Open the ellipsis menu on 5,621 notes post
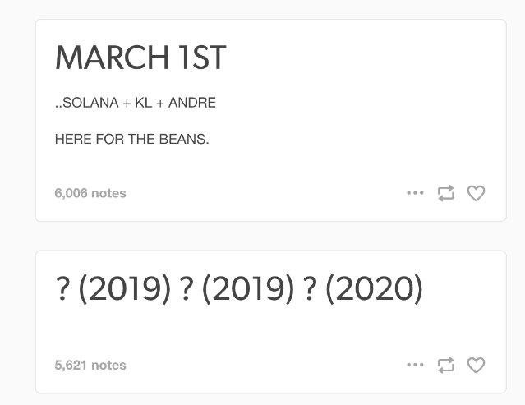 point(415,365)
